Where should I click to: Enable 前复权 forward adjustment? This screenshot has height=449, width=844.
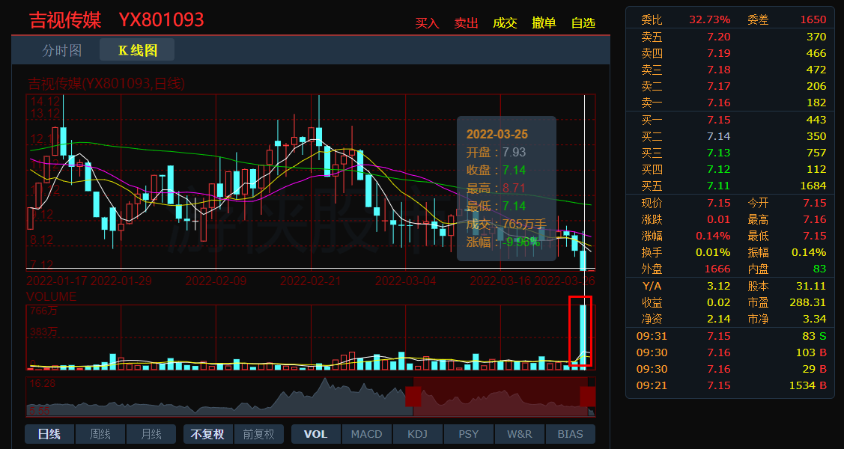(259, 434)
